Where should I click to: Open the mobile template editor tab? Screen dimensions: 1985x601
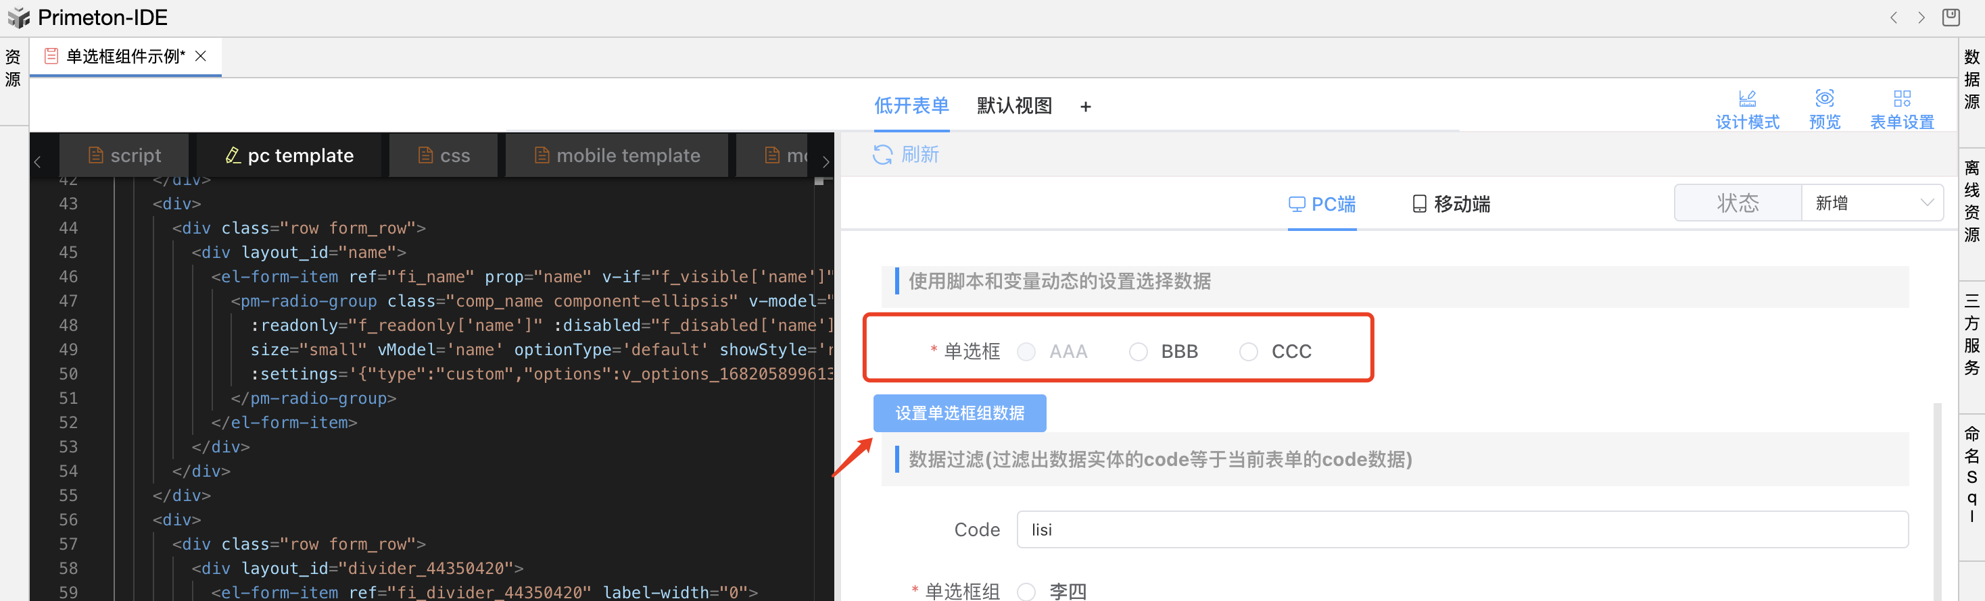(x=617, y=155)
